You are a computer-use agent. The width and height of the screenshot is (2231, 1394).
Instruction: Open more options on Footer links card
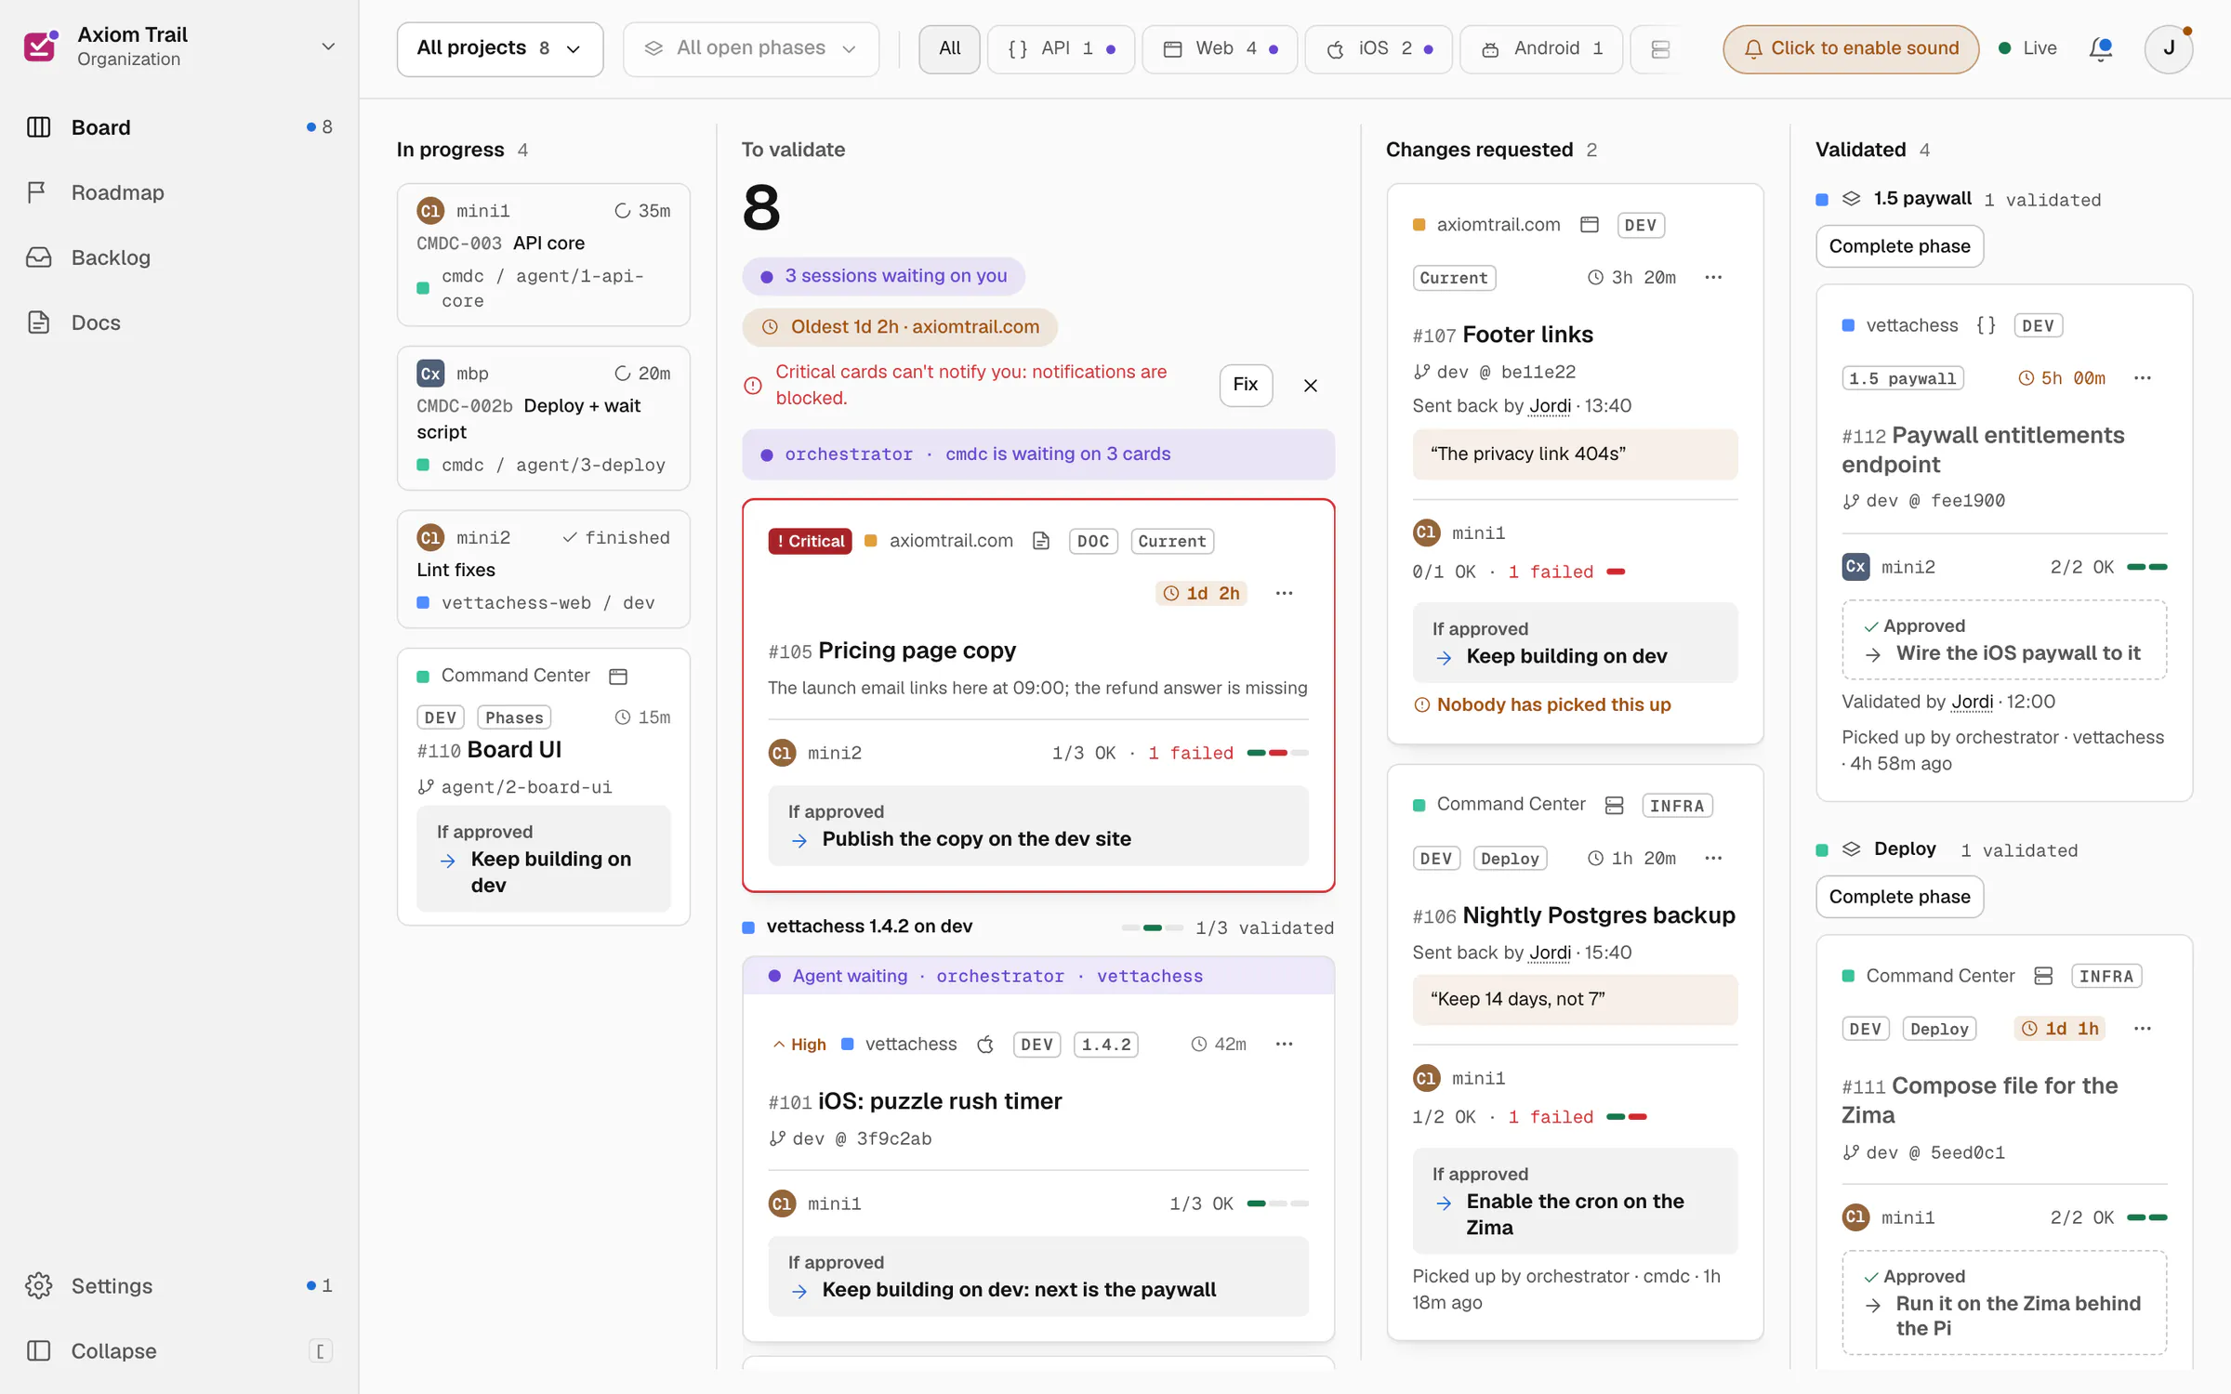(x=1713, y=277)
